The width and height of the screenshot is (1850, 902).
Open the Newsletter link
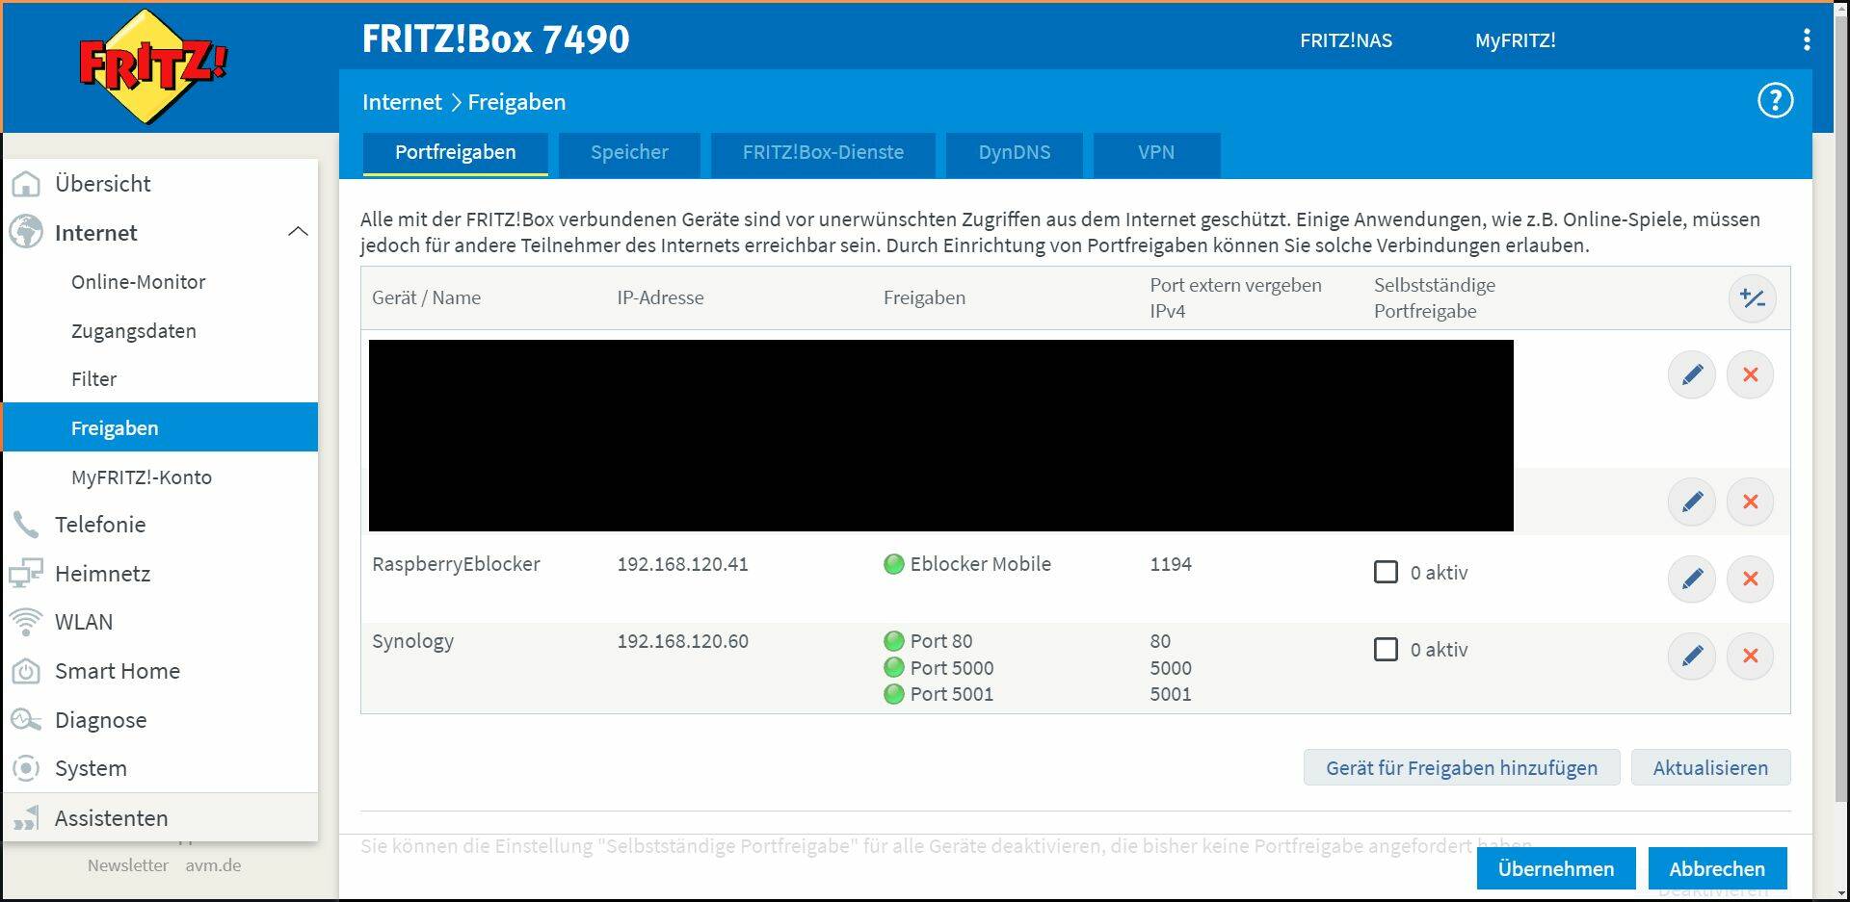pos(128,864)
